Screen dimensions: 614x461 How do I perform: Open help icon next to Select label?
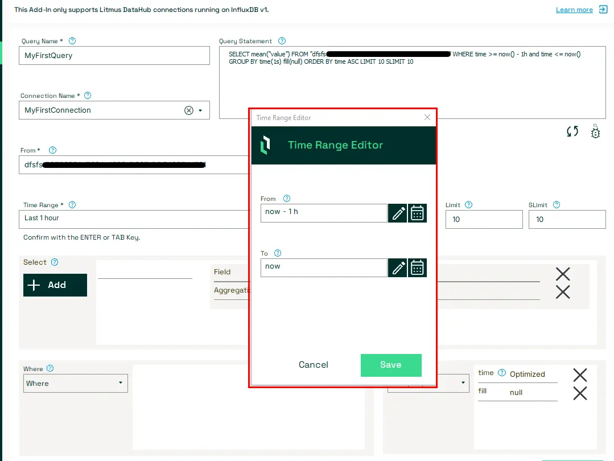(x=55, y=262)
